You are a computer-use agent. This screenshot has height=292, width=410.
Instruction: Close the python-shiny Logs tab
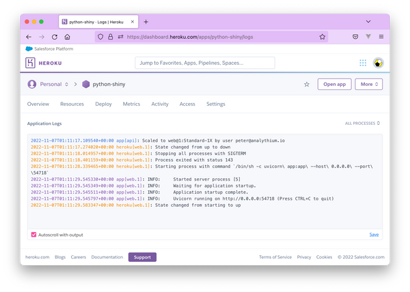point(133,22)
